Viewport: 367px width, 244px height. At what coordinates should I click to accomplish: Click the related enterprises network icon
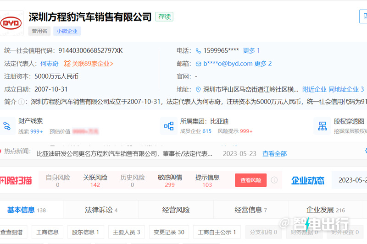(67, 64)
